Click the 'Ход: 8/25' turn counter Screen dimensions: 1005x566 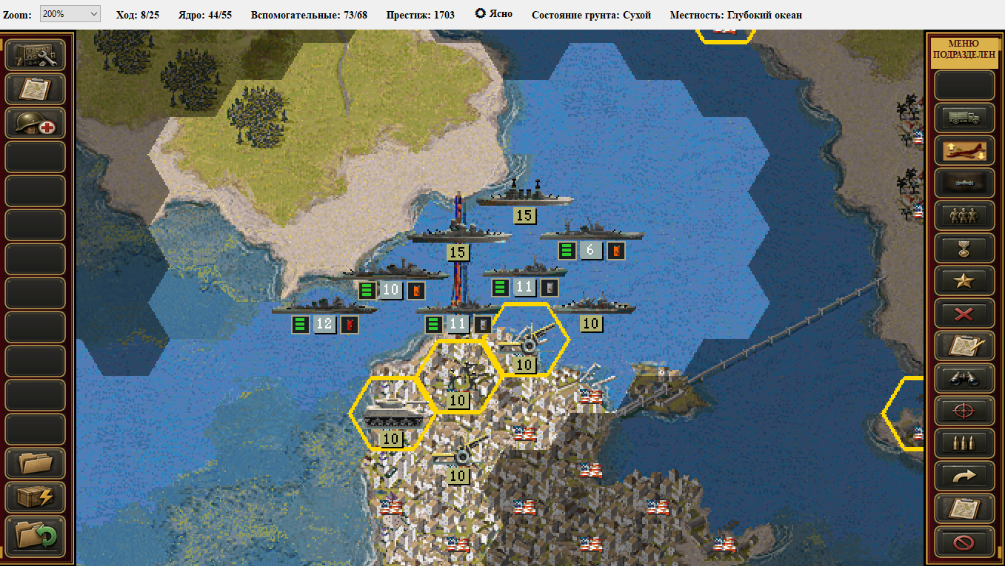pos(138,15)
